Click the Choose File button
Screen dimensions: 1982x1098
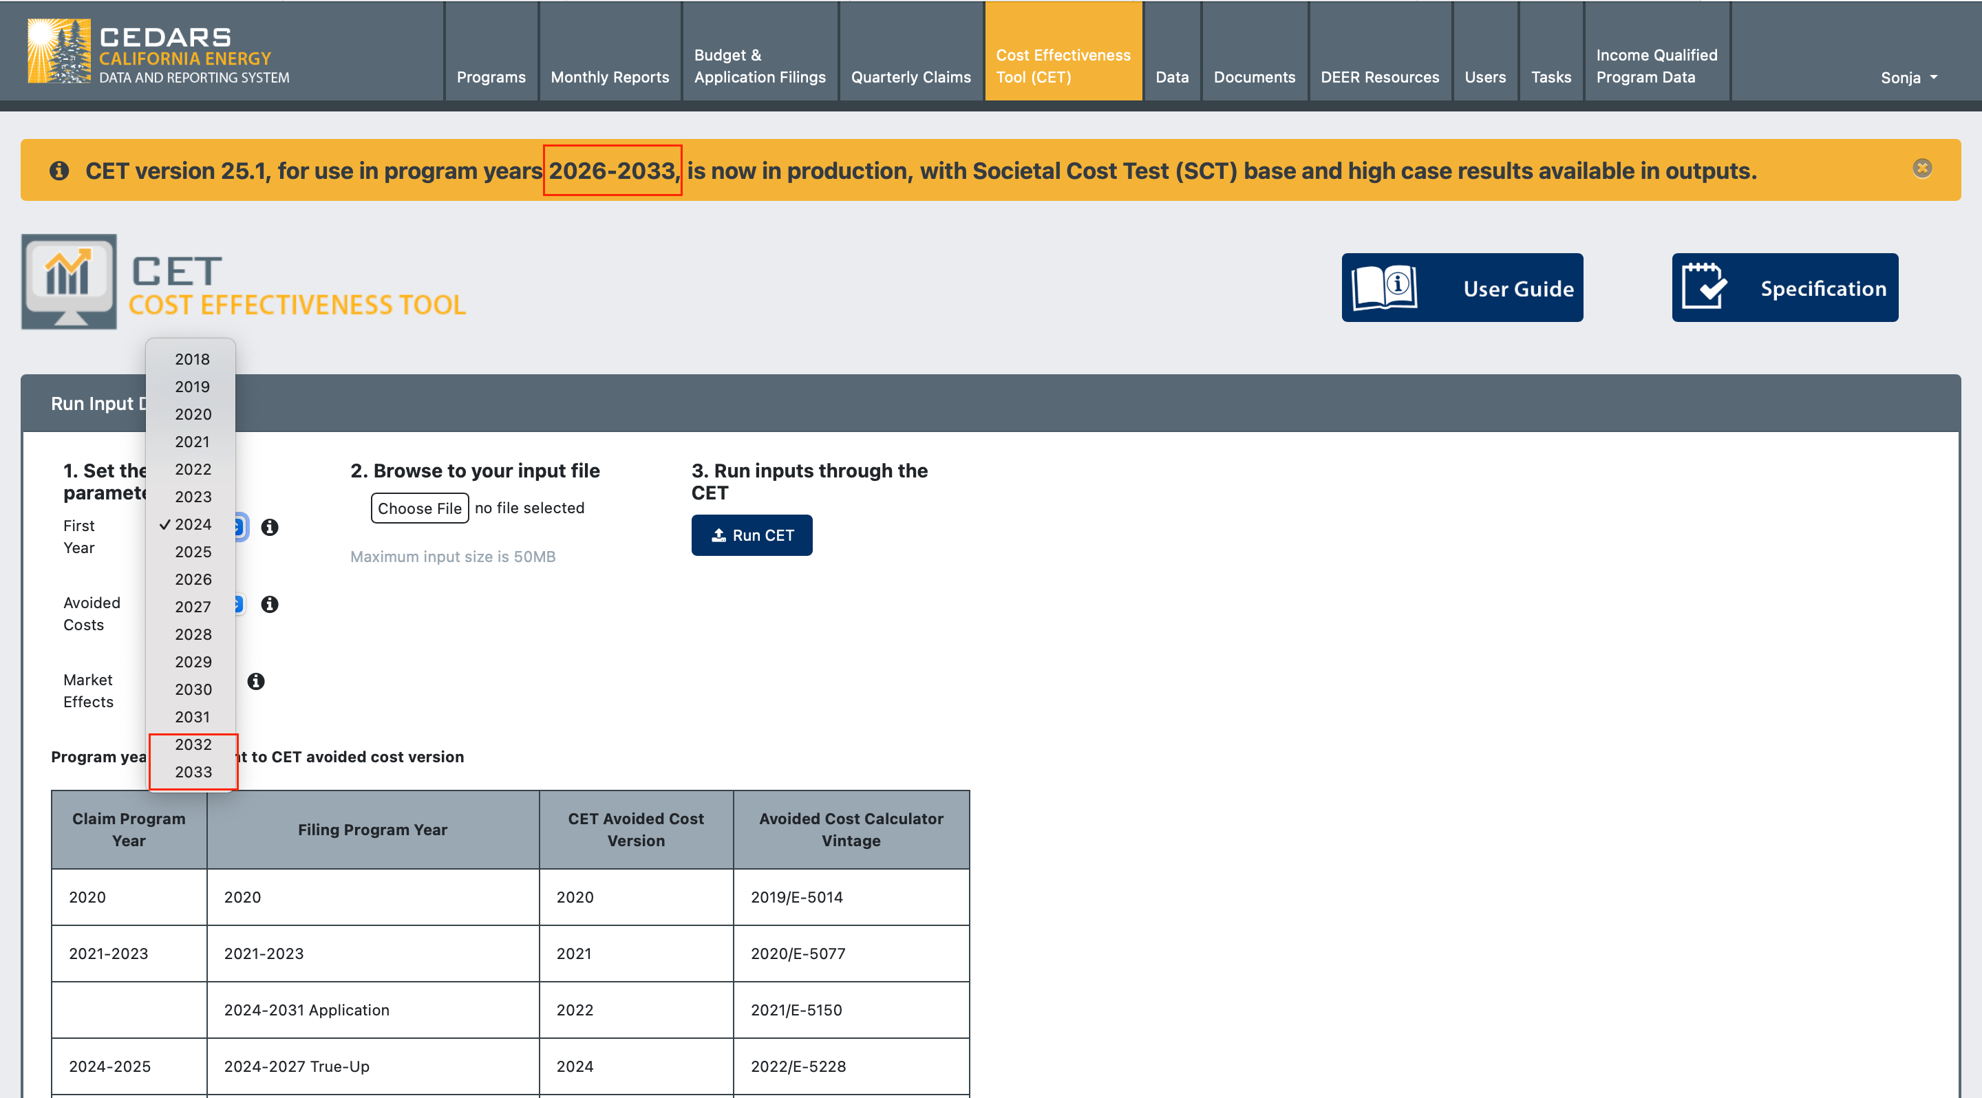[419, 508]
